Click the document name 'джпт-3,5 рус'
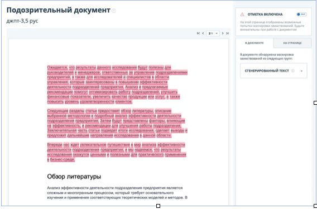 click(x=22, y=21)
